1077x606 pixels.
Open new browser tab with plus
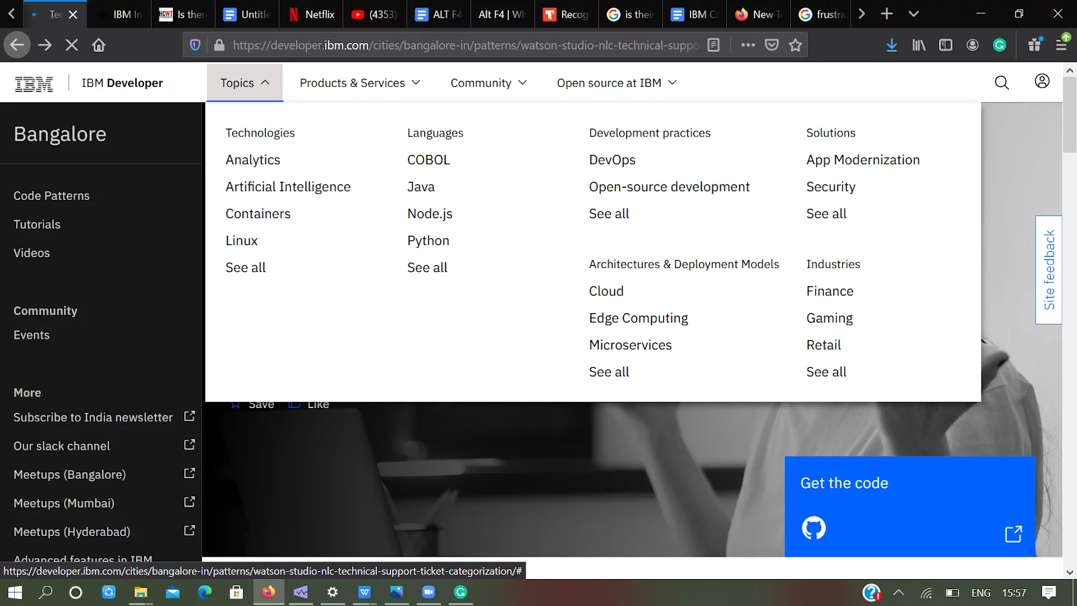click(887, 13)
